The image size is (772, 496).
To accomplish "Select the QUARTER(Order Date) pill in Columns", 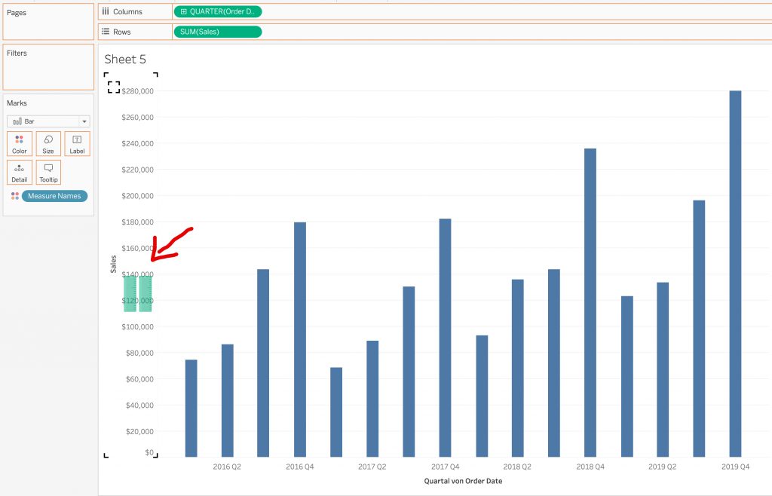I will click(x=218, y=12).
